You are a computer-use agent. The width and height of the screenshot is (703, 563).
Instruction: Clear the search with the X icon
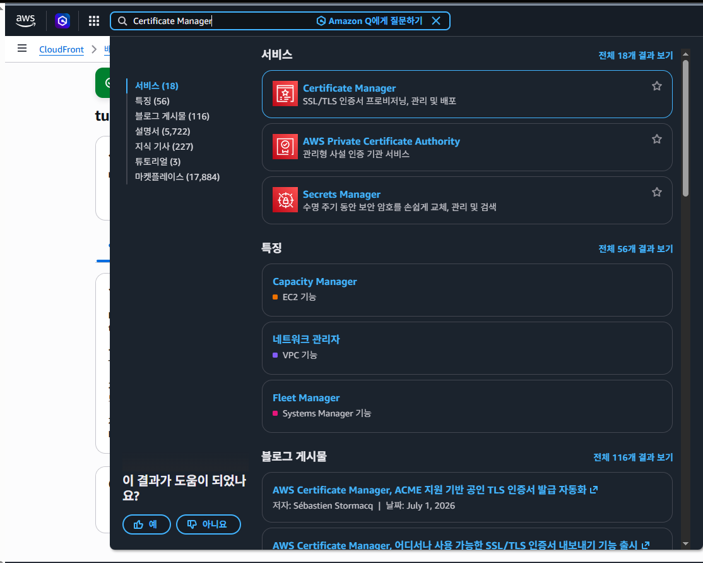pos(436,21)
